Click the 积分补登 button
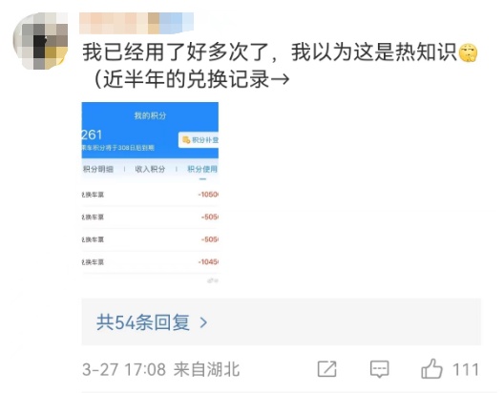504x393 pixels. (x=199, y=140)
